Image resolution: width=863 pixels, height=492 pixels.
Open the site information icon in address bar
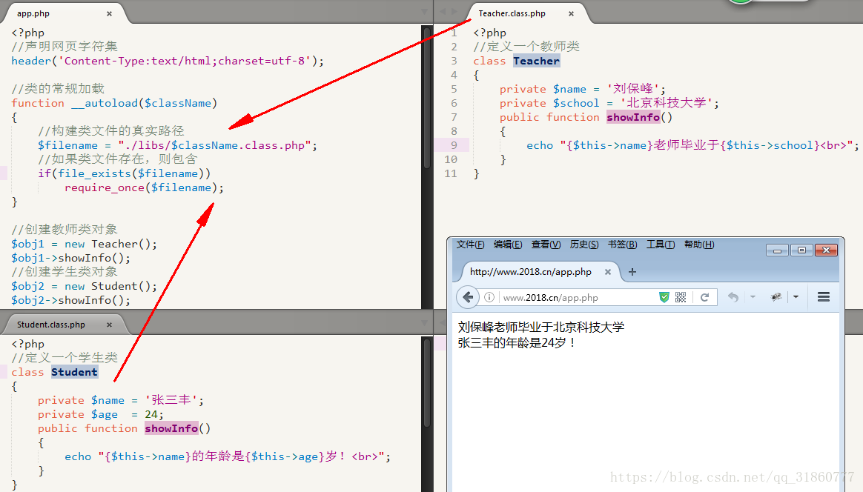489,297
